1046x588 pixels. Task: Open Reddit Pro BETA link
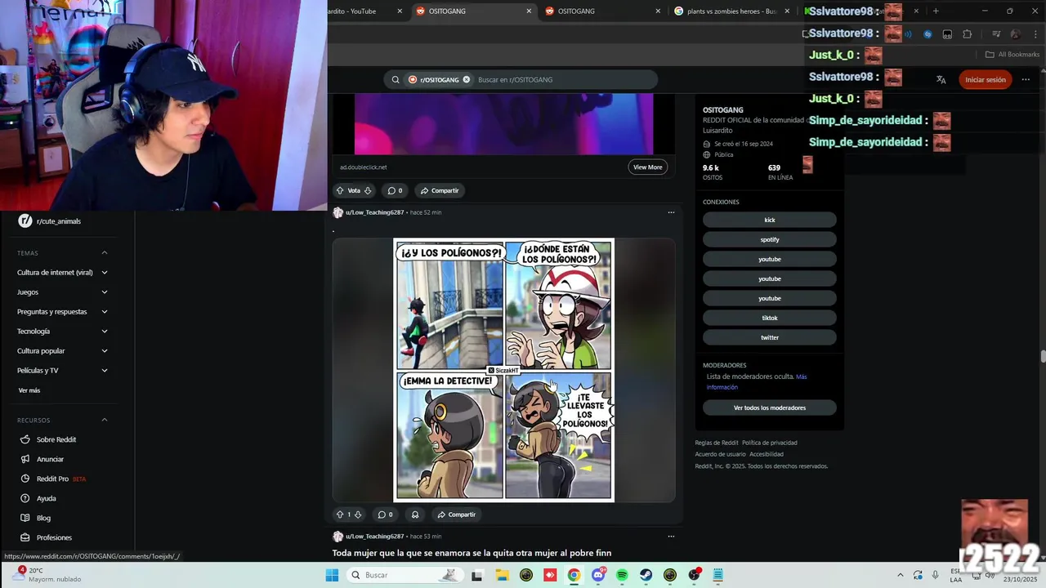tap(53, 479)
